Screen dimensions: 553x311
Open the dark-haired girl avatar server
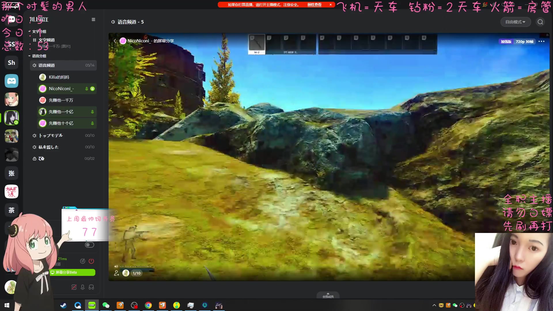coord(12,118)
